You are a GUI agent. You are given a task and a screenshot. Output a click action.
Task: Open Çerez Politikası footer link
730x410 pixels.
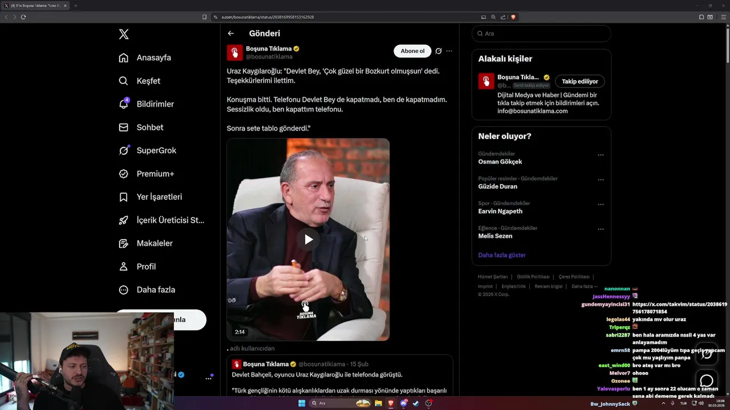coord(574,277)
